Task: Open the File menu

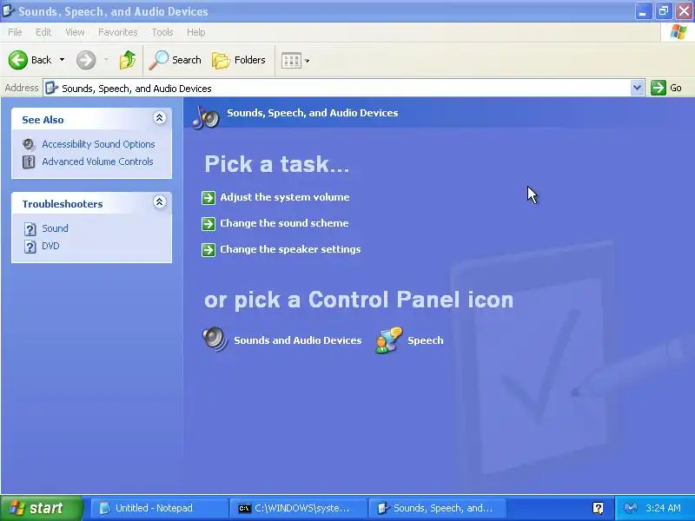Action: pos(15,32)
